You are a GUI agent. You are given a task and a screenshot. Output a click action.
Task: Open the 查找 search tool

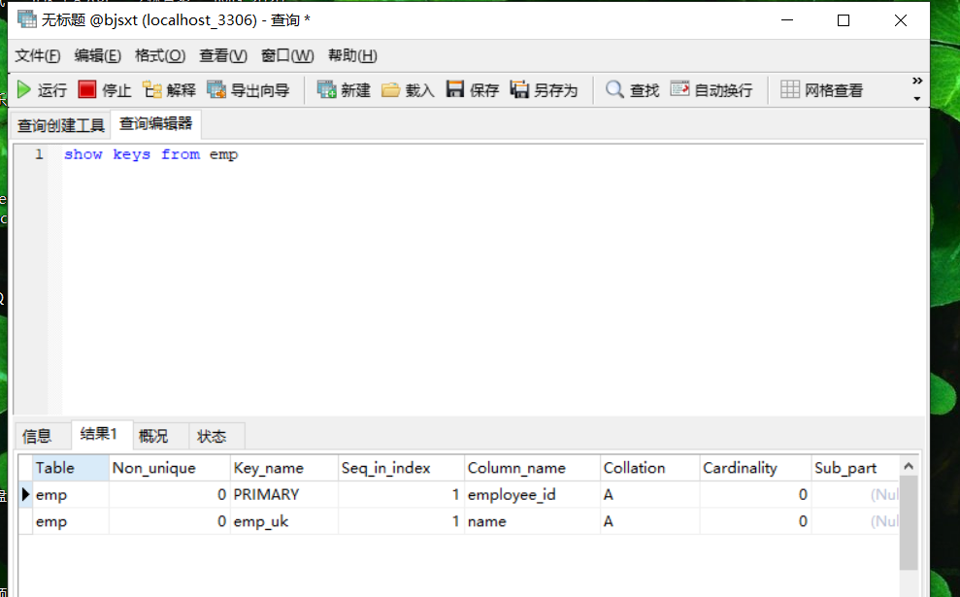pyautogui.click(x=633, y=90)
